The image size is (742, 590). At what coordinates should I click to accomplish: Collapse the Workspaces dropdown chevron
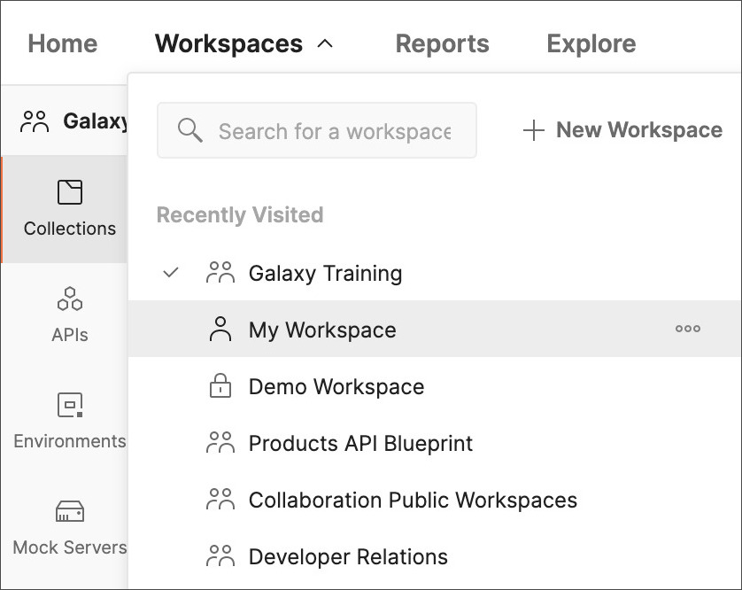coord(325,43)
